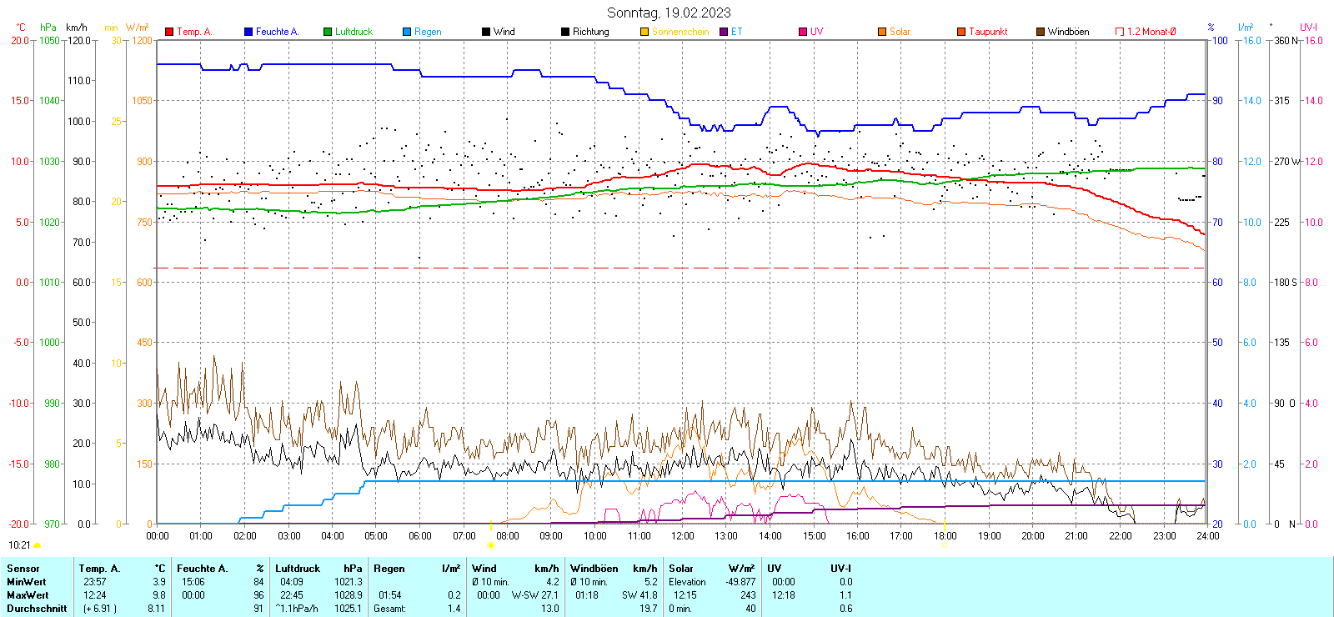
Task: Click the pink UV legend square
Action: tap(803, 32)
